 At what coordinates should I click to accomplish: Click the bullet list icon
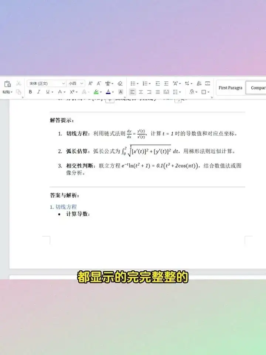(133, 84)
